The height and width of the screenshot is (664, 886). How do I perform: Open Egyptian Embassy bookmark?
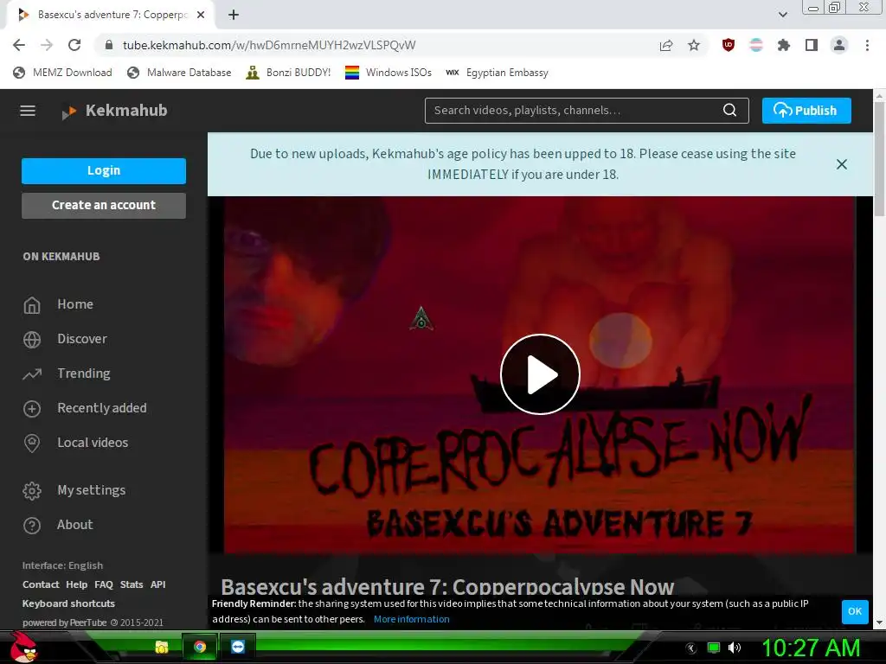(x=497, y=73)
